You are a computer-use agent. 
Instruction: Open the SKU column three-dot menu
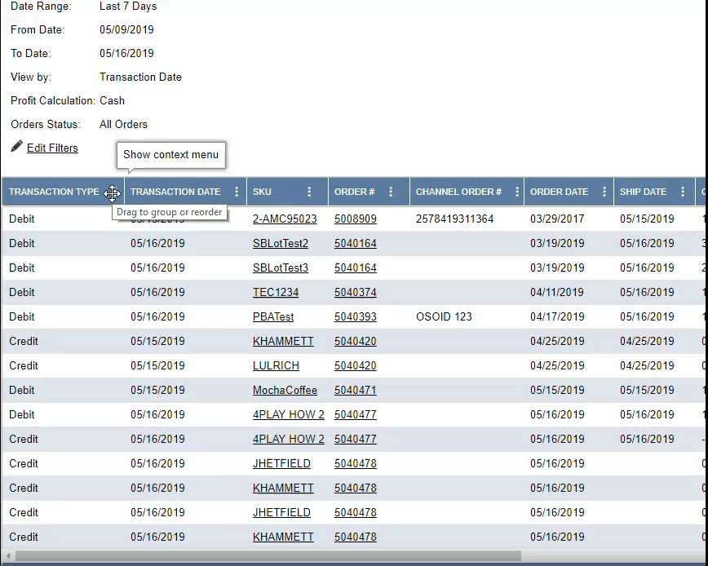click(x=309, y=192)
